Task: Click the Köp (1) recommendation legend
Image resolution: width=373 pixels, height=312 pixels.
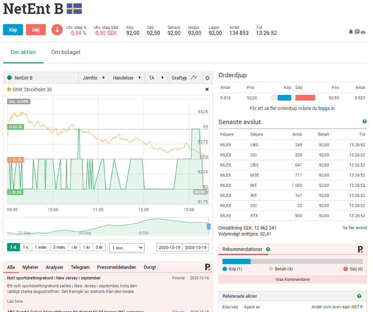Action: coord(232,269)
